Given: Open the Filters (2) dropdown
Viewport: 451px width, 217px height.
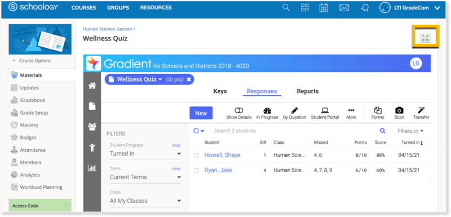Looking at the screenshot, I should click(411, 131).
